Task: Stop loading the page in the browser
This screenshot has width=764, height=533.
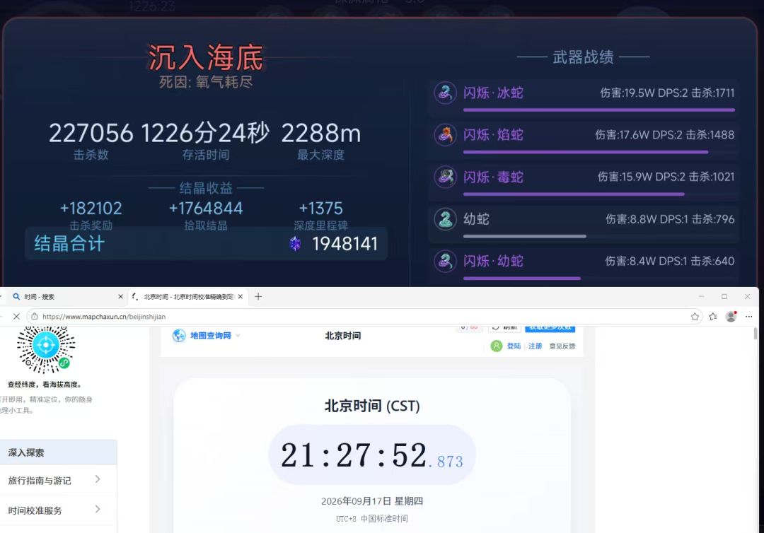Action: (16, 317)
